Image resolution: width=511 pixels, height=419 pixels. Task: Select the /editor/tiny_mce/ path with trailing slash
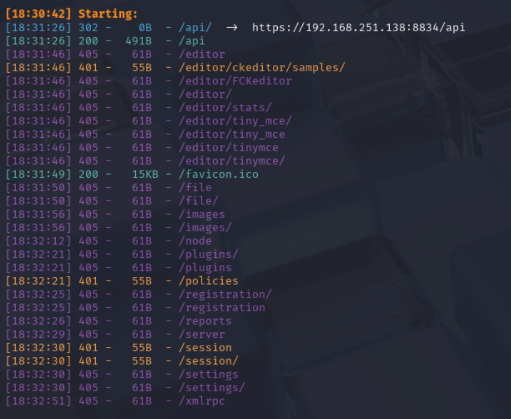235,121
